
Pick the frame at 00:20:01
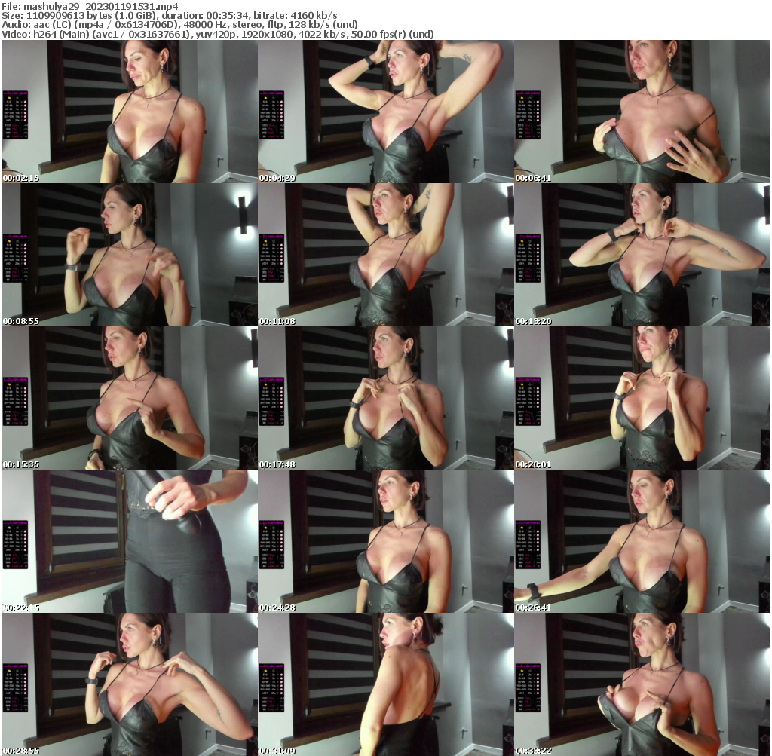(642, 398)
